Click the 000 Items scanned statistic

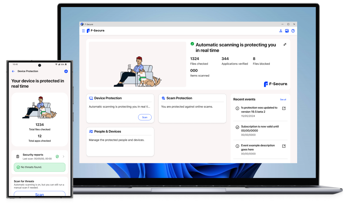point(200,73)
